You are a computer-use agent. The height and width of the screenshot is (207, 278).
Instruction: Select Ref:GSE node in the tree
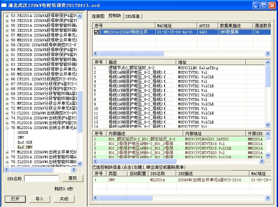click(25, 142)
